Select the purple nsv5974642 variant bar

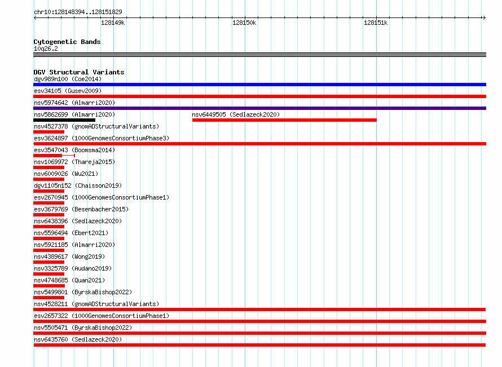(259, 108)
